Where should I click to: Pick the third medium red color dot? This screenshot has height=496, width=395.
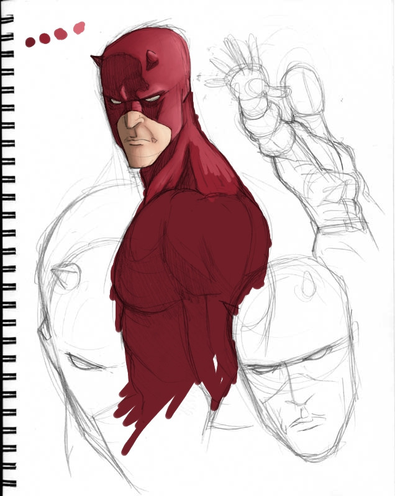coord(60,34)
